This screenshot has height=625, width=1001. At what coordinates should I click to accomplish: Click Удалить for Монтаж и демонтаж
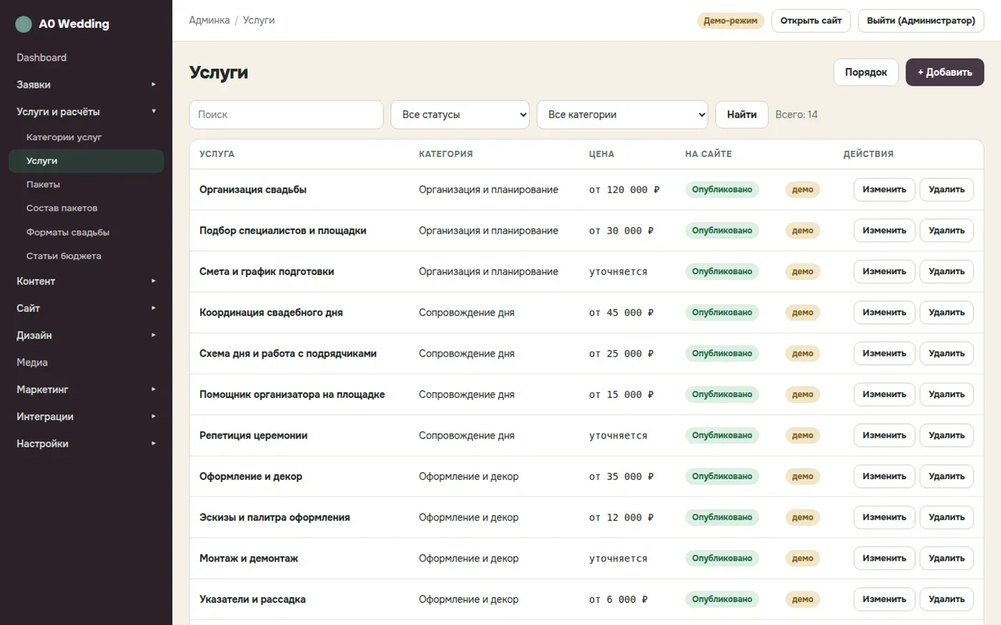coord(947,559)
